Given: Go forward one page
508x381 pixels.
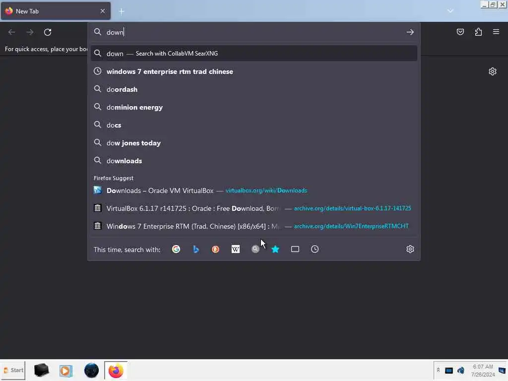Looking at the screenshot, I should pyautogui.click(x=30, y=32).
